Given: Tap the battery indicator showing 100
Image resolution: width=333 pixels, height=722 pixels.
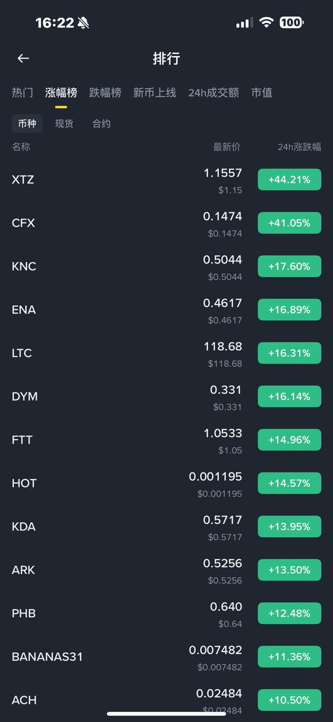Looking at the screenshot, I should click(292, 23).
